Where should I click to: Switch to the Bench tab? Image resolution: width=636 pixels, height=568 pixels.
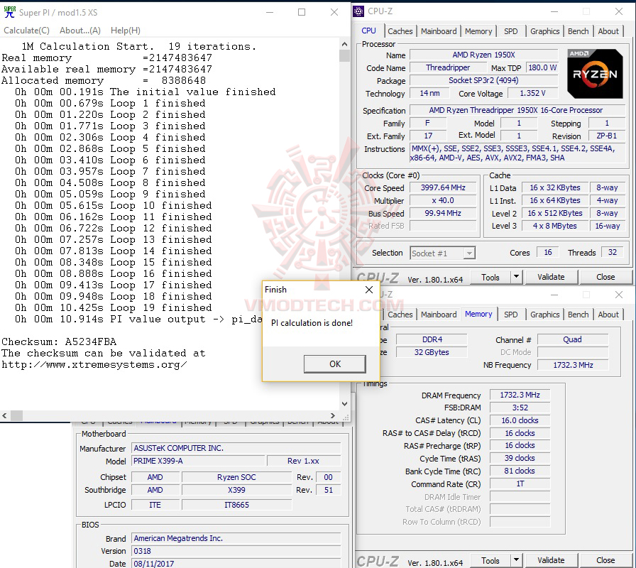pyautogui.click(x=579, y=31)
